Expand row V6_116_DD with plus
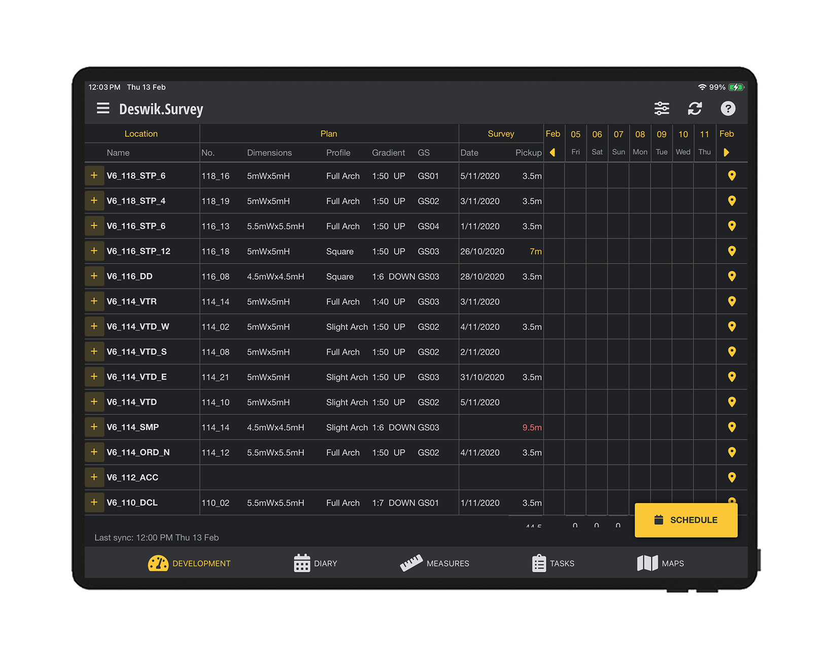 [x=94, y=276]
